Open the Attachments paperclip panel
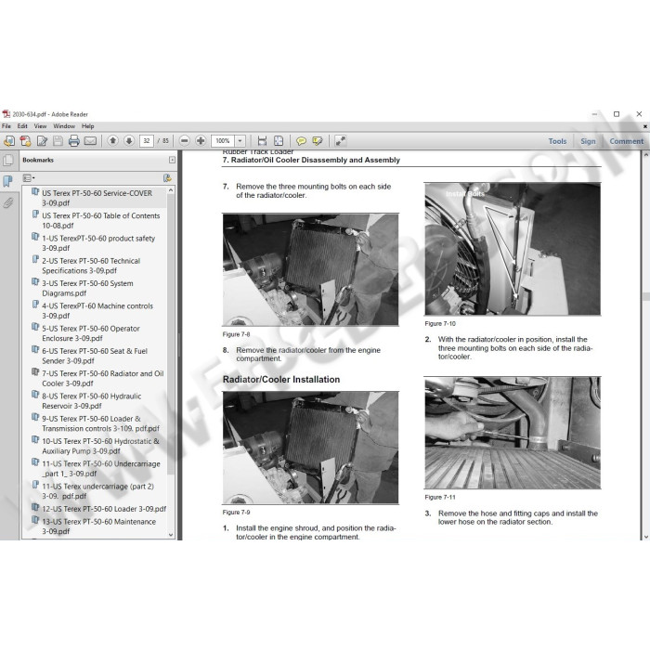 (x=8, y=201)
